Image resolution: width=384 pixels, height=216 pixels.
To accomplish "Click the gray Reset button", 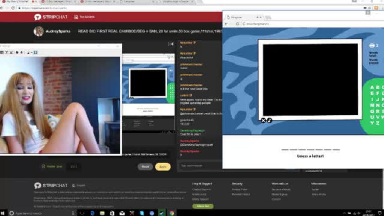I will (145, 167).
